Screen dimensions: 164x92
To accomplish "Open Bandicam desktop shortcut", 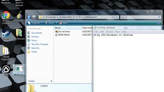I will pyautogui.click(x=6, y=2).
